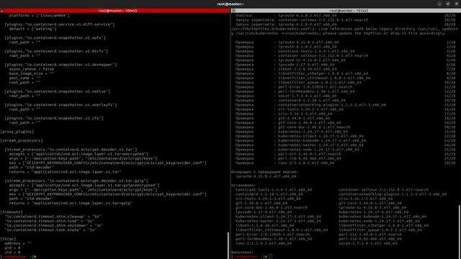Focus the red root@master: ~ 100x55 pane titlebar
Viewport: 461px width, 259px height.
pyautogui.click(x=115, y=11)
